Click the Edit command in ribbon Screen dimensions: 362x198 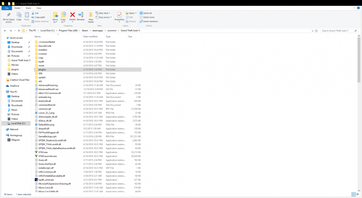point(129,17)
